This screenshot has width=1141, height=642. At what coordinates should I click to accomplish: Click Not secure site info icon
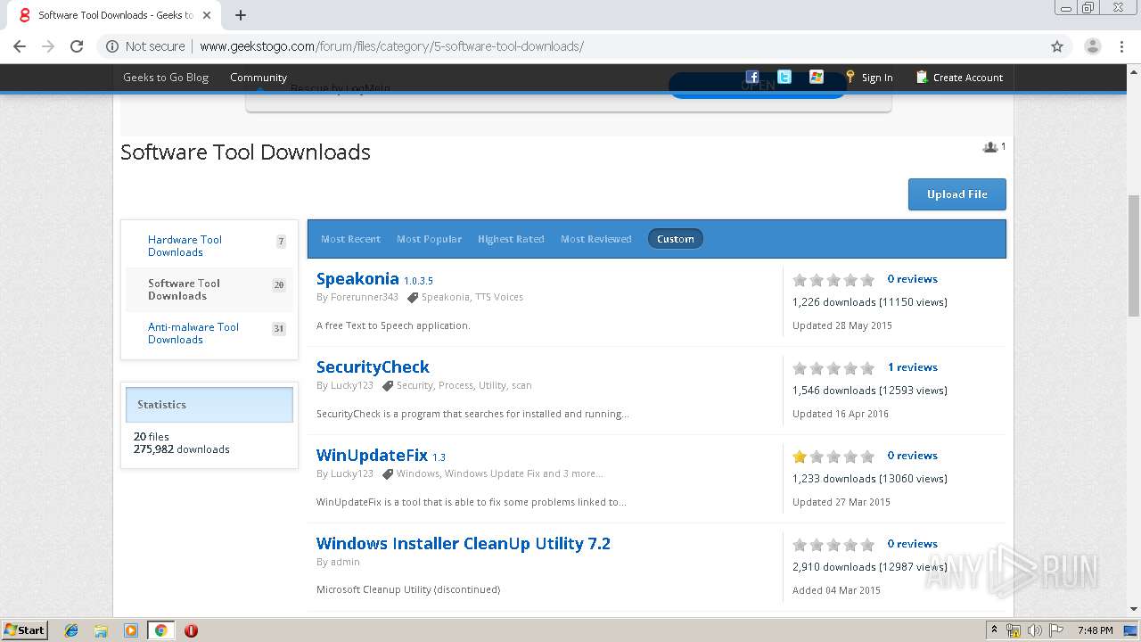click(112, 46)
